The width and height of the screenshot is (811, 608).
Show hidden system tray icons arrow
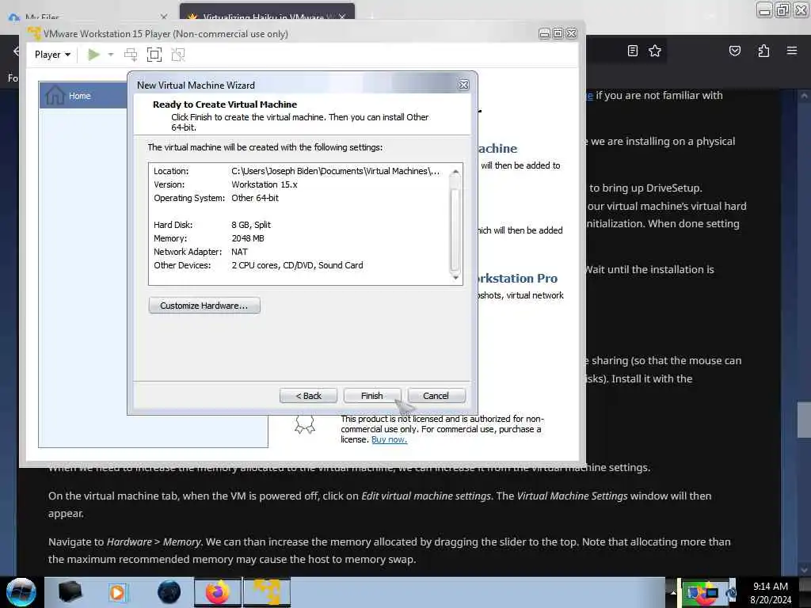pyautogui.click(x=673, y=592)
